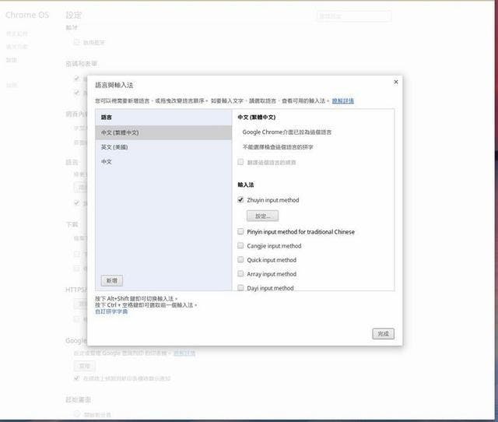This screenshot has width=498, height=422.
Task: Select the plain 中文 language entry
Action: 163,162
